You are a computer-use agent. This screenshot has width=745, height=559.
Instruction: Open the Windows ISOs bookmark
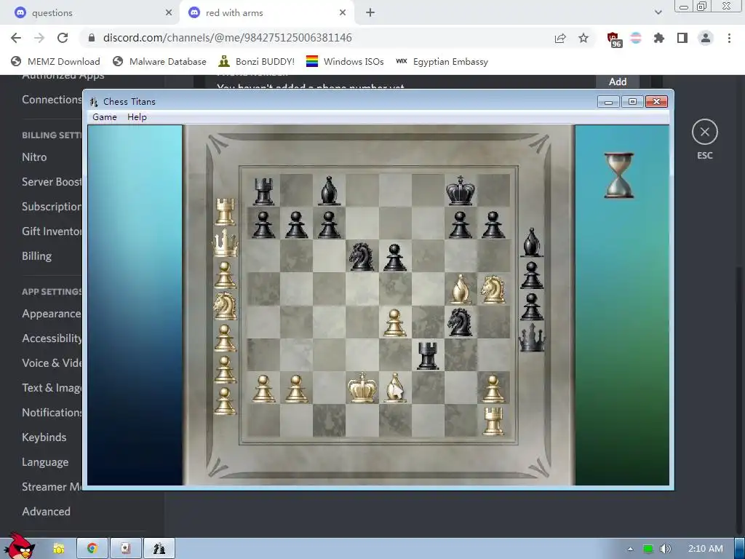click(x=345, y=61)
